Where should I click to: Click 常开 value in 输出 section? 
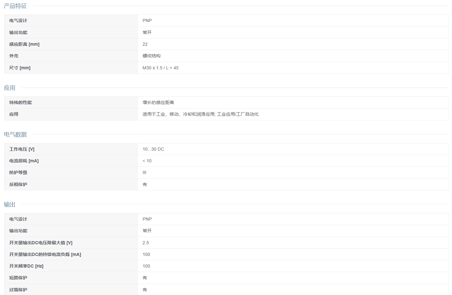[147, 231]
